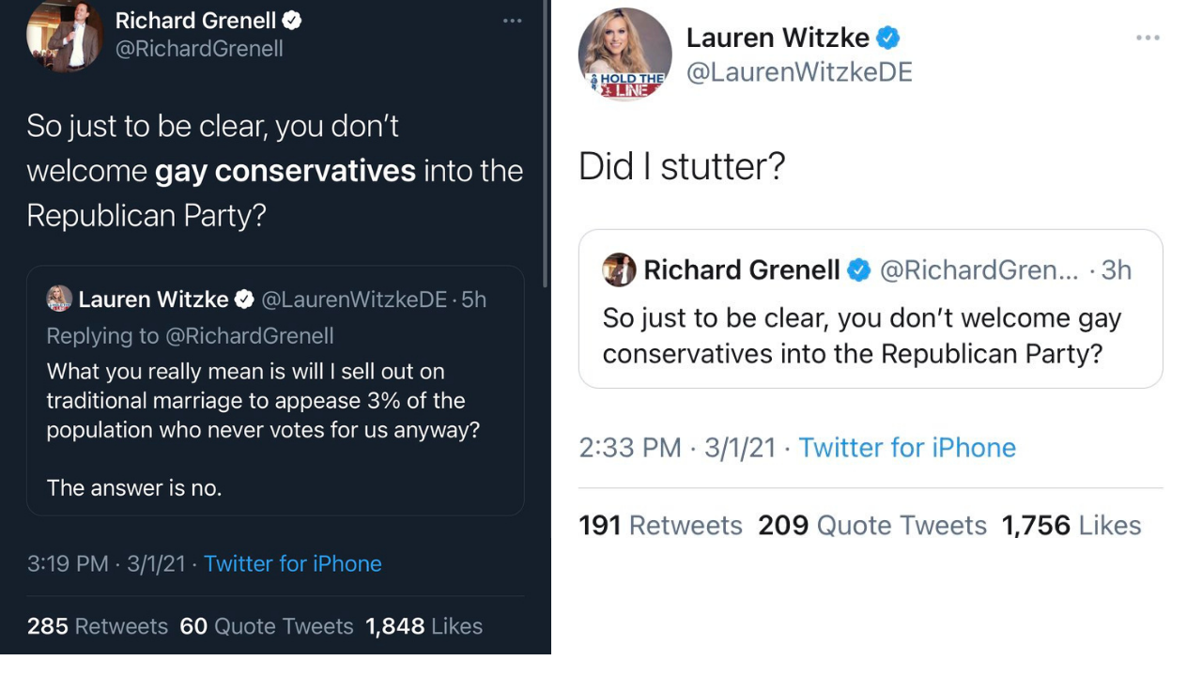This screenshot has width=1202, height=676.
Task: Open 'Twitter for iPhone' link in left tweet
Action: (292, 563)
